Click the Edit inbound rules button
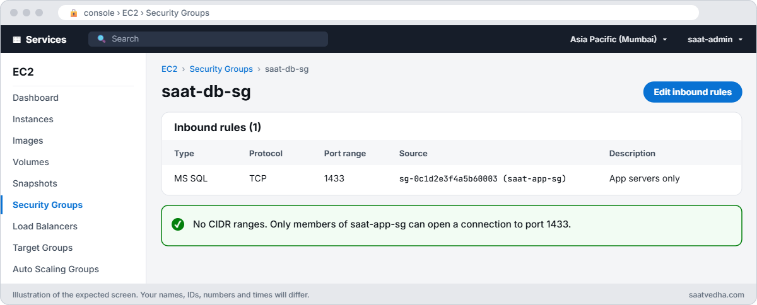 click(x=693, y=92)
